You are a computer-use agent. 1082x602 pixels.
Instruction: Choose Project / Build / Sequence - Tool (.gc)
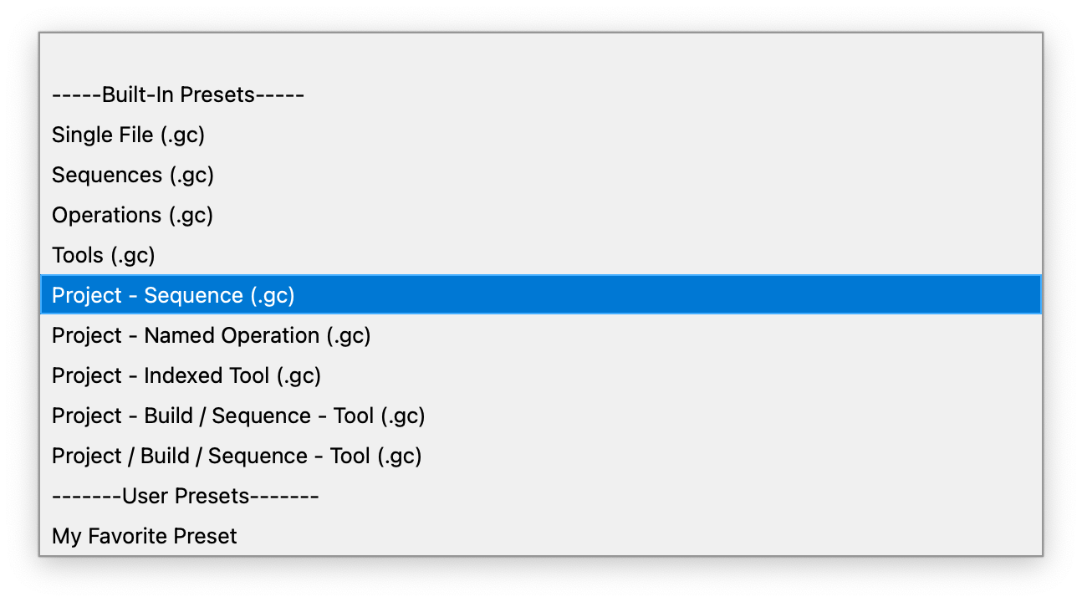(x=237, y=456)
